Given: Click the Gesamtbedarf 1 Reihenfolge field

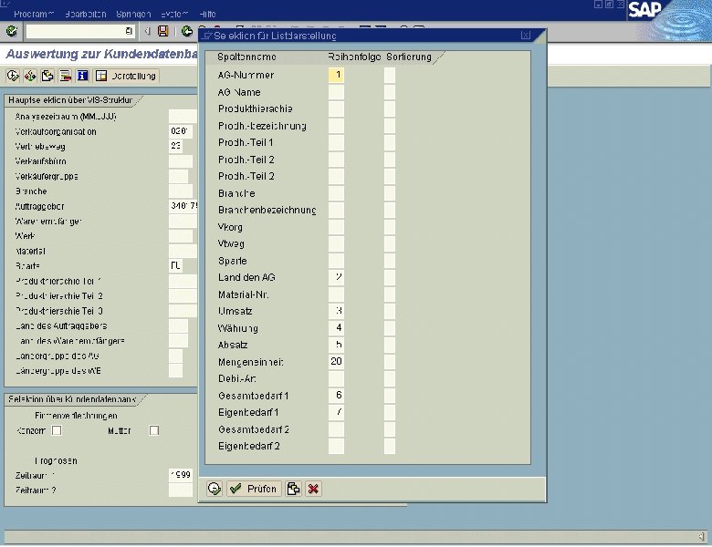Looking at the screenshot, I should click(x=336, y=396).
